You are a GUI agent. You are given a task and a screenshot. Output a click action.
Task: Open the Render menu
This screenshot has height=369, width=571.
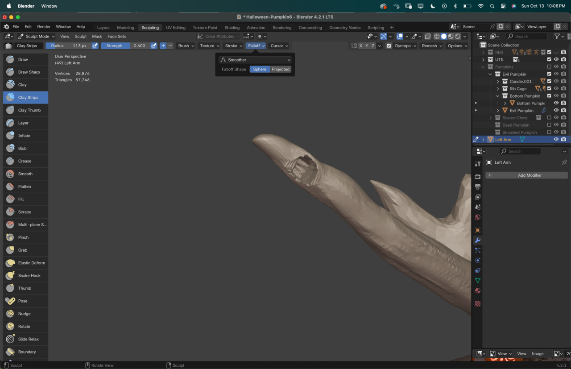coord(44,27)
